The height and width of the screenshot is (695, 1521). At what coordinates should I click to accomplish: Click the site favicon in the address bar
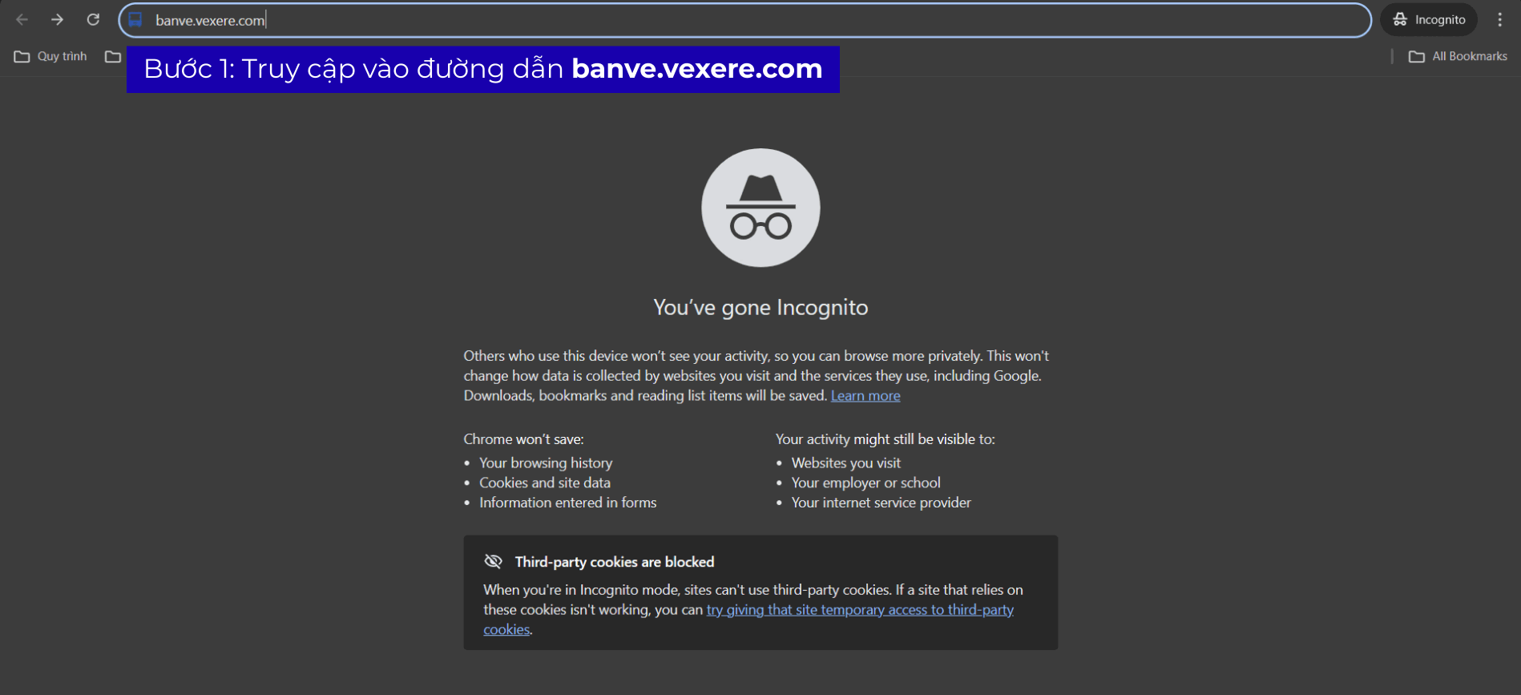coord(135,20)
